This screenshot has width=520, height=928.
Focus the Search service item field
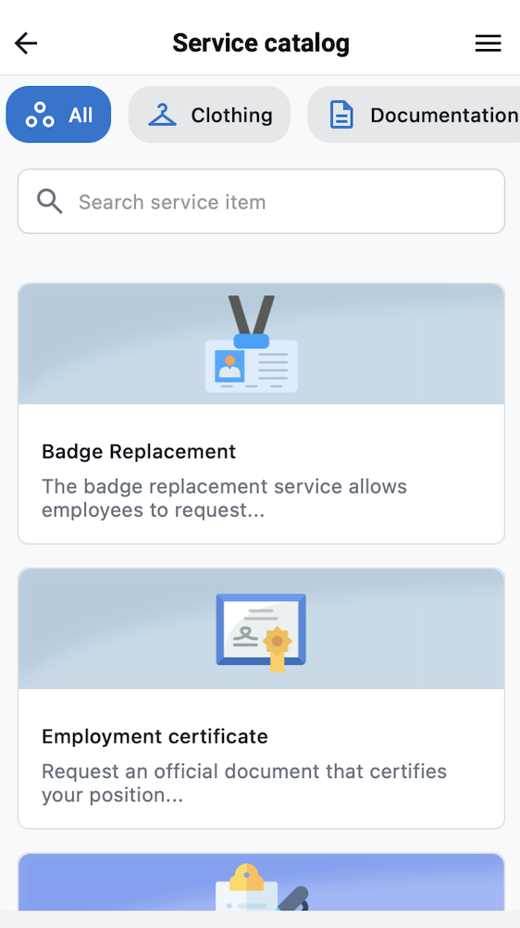tap(261, 202)
